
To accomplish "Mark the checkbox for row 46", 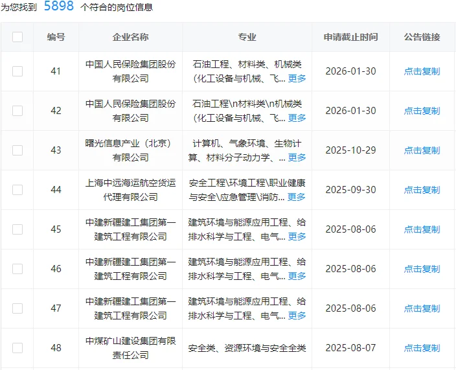I will click(x=17, y=269).
